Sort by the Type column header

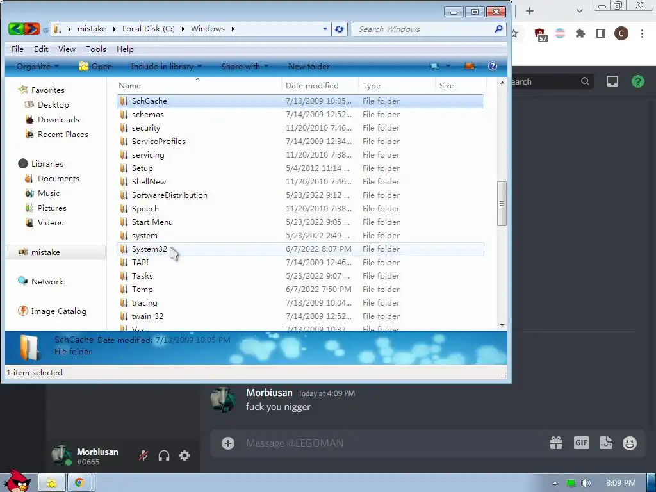pyautogui.click(x=397, y=85)
